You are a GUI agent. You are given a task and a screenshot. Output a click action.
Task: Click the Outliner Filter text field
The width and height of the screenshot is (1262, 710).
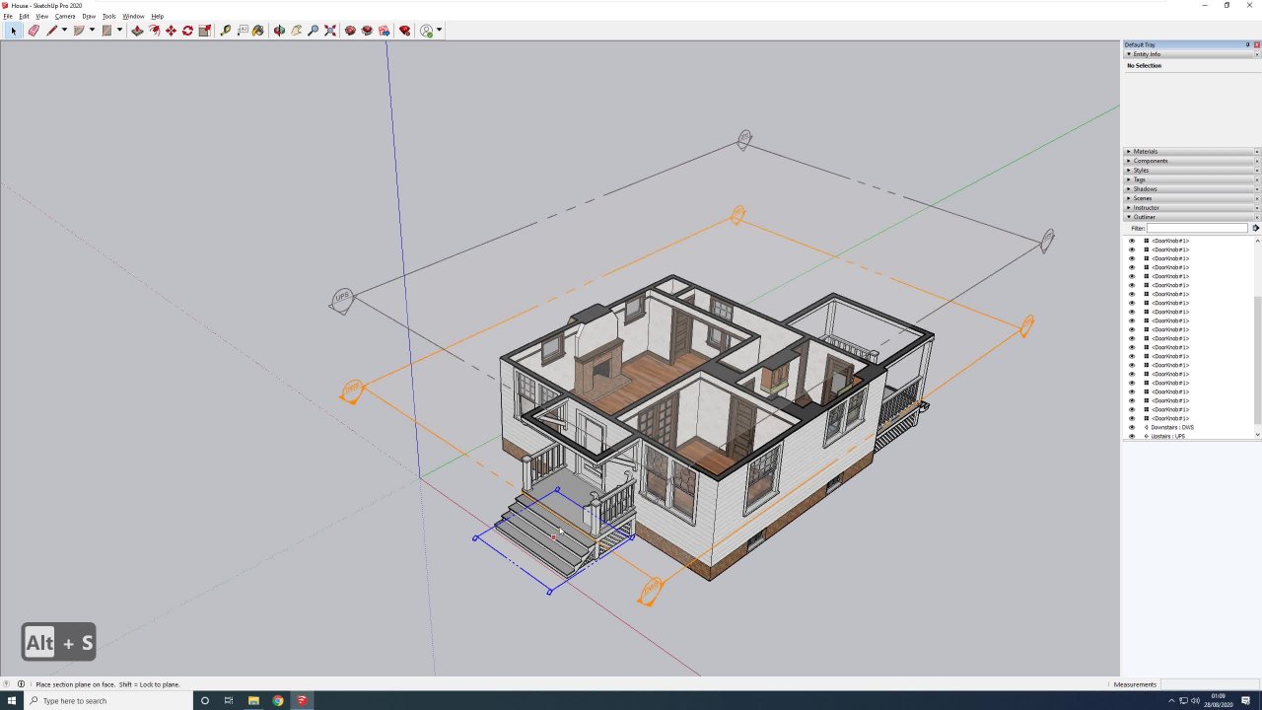tap(1197, 228)
